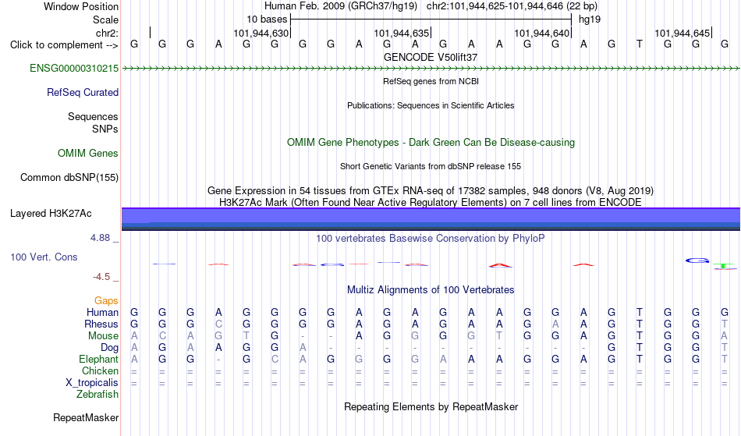741x436 pixels.
Task: Select the Dog alignment row label
Action: 109,348
